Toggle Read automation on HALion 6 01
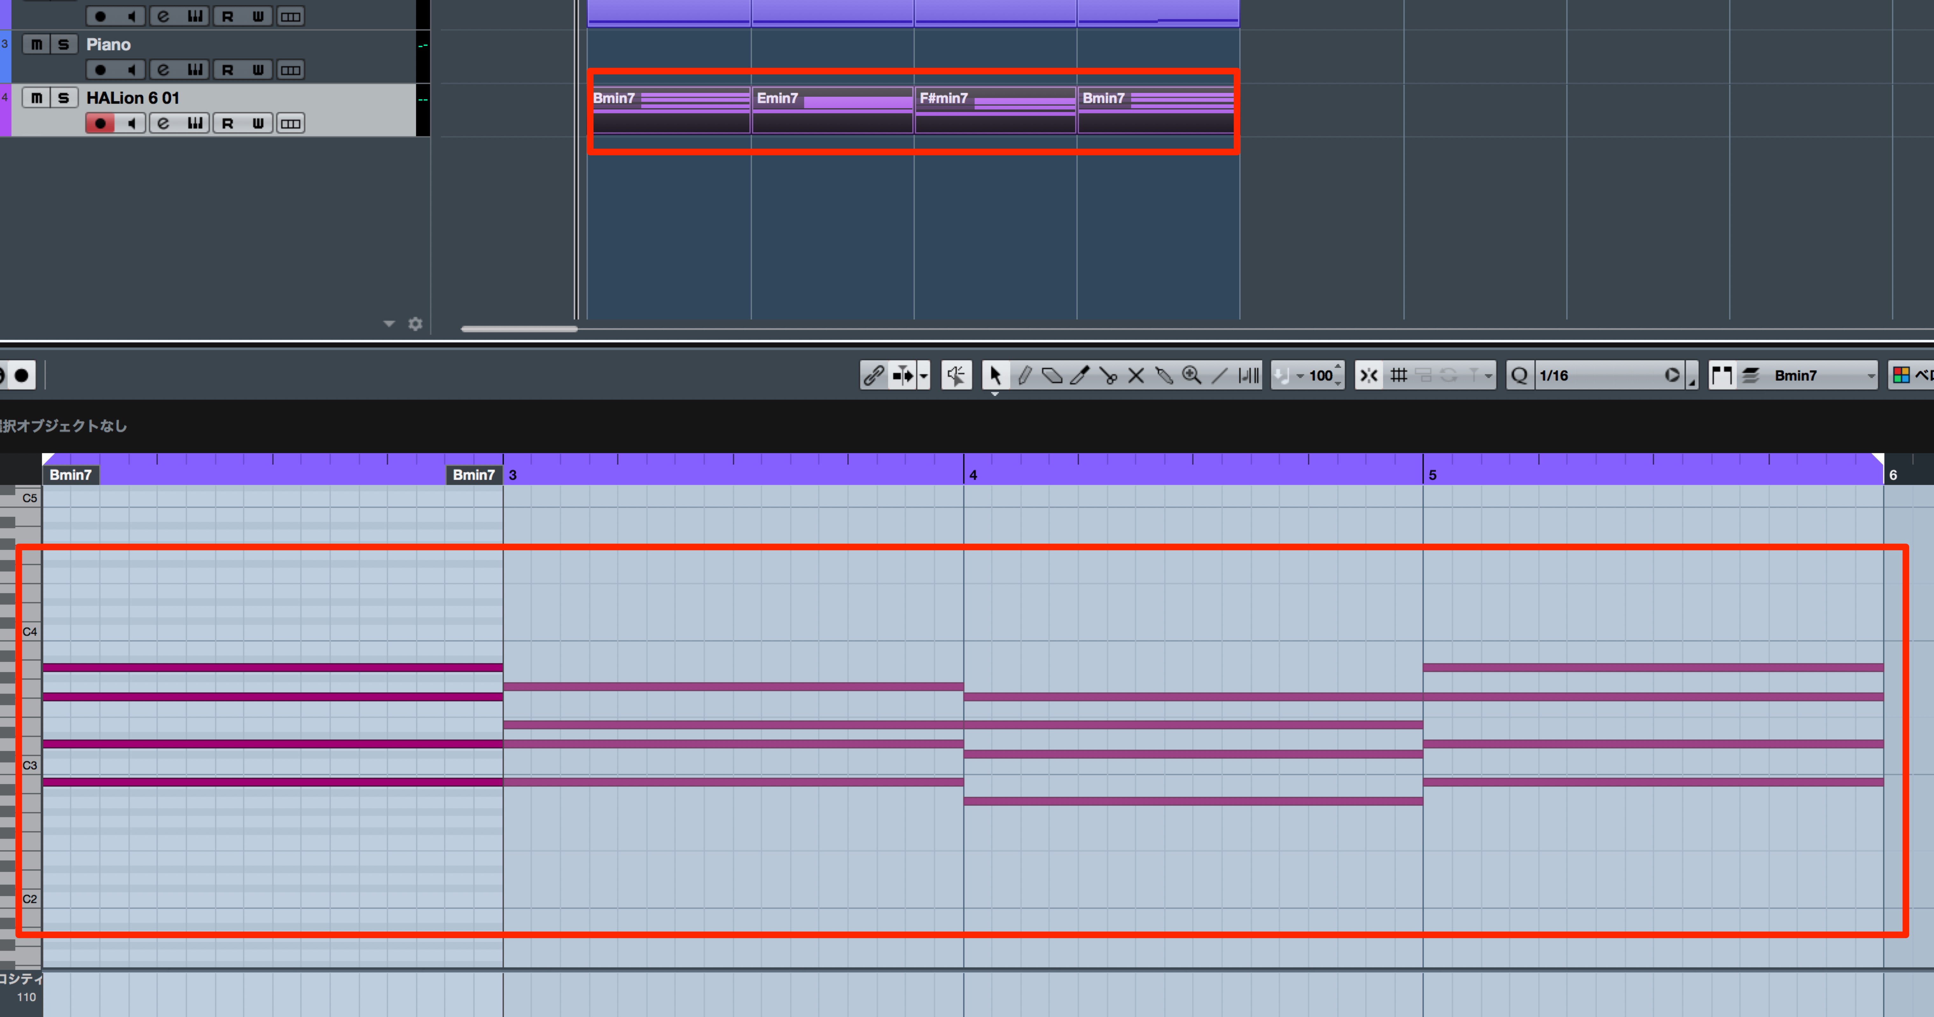This screenshot has width=1934, height=1017. 227,123
